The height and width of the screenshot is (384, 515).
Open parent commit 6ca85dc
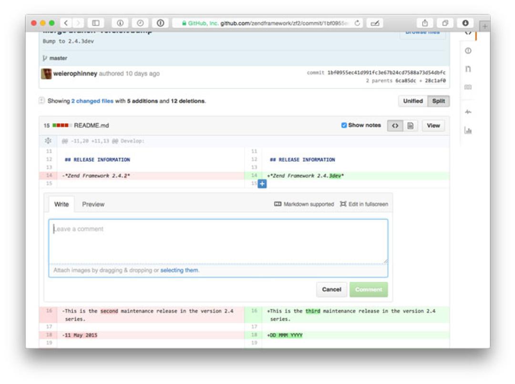(406, 80)
